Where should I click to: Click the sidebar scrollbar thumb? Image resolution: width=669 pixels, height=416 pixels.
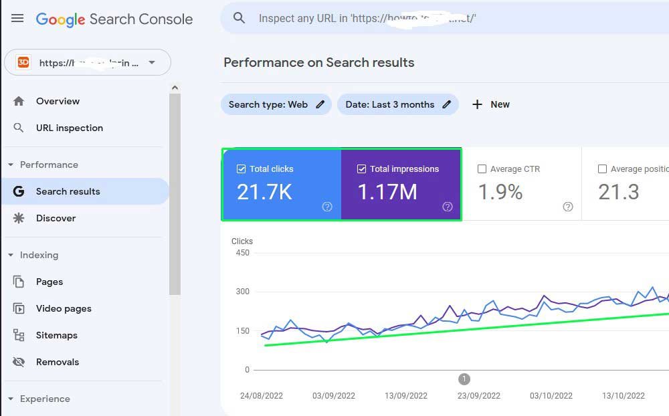coord(175,194)
